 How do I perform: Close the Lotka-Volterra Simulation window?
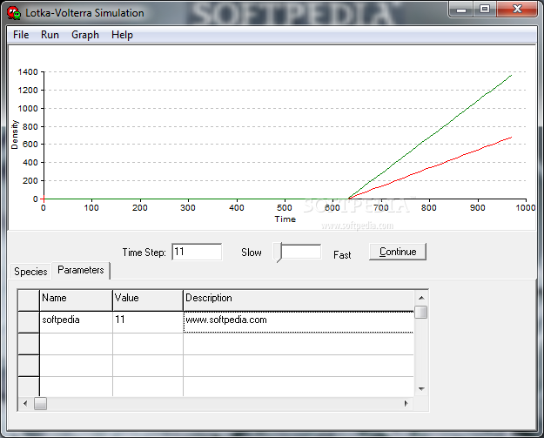pyautogui.click(x=517, y=9)
